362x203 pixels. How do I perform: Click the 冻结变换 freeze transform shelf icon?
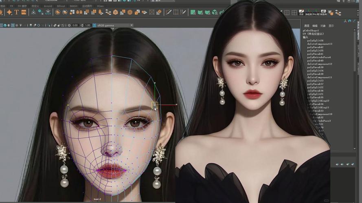point(309,13)
